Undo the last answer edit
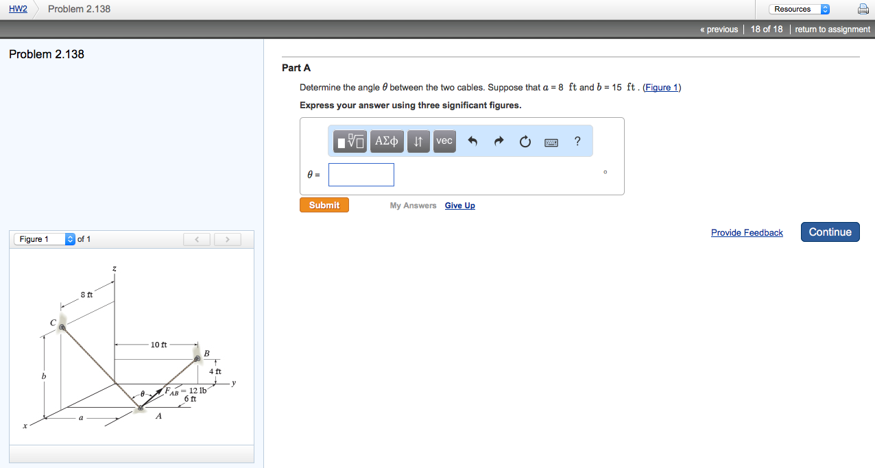The height and width of the screenshot is (468, 875). click(x=472, y=141)
